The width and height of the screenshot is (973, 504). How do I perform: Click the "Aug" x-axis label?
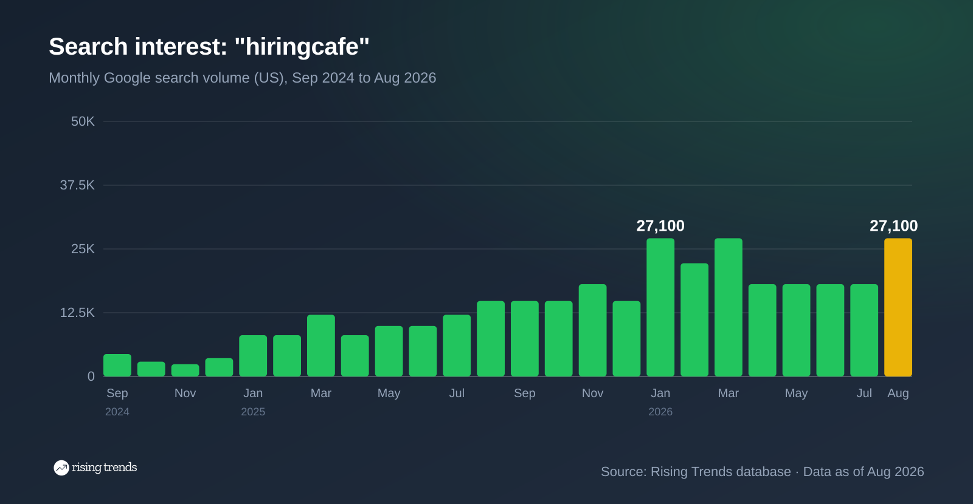[x=898, y=393]
